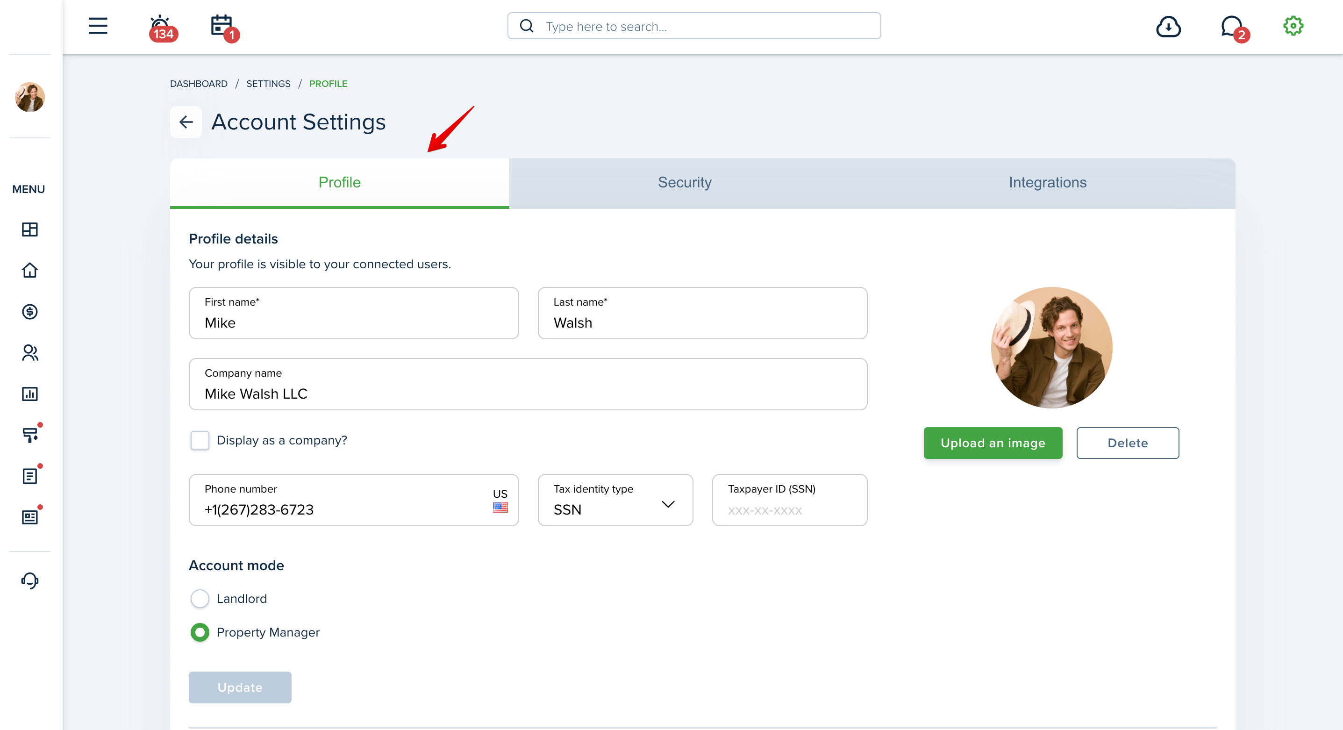Click the search magnifier icon
The height and width of the screenshot is (730, 1343).
[527, 26]
